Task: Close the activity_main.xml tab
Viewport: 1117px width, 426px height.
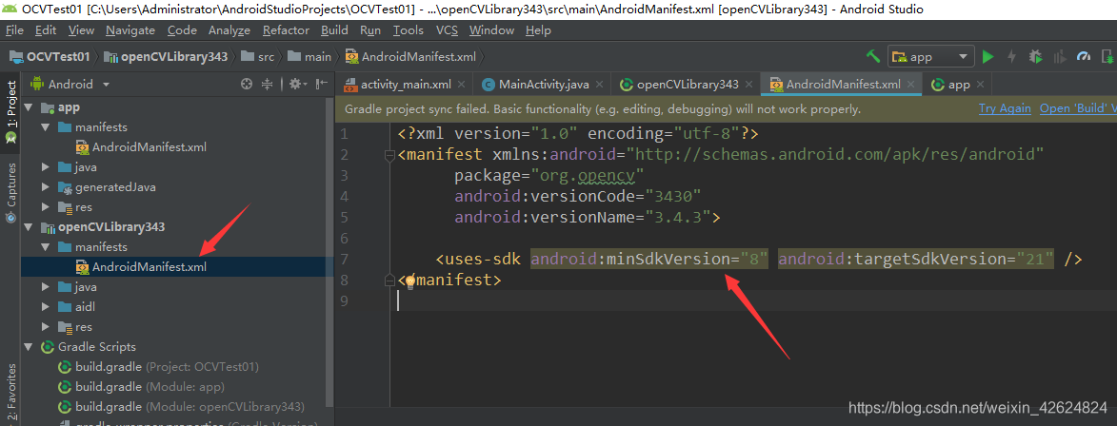Action: pyautogui.click(x=461, y=85)
